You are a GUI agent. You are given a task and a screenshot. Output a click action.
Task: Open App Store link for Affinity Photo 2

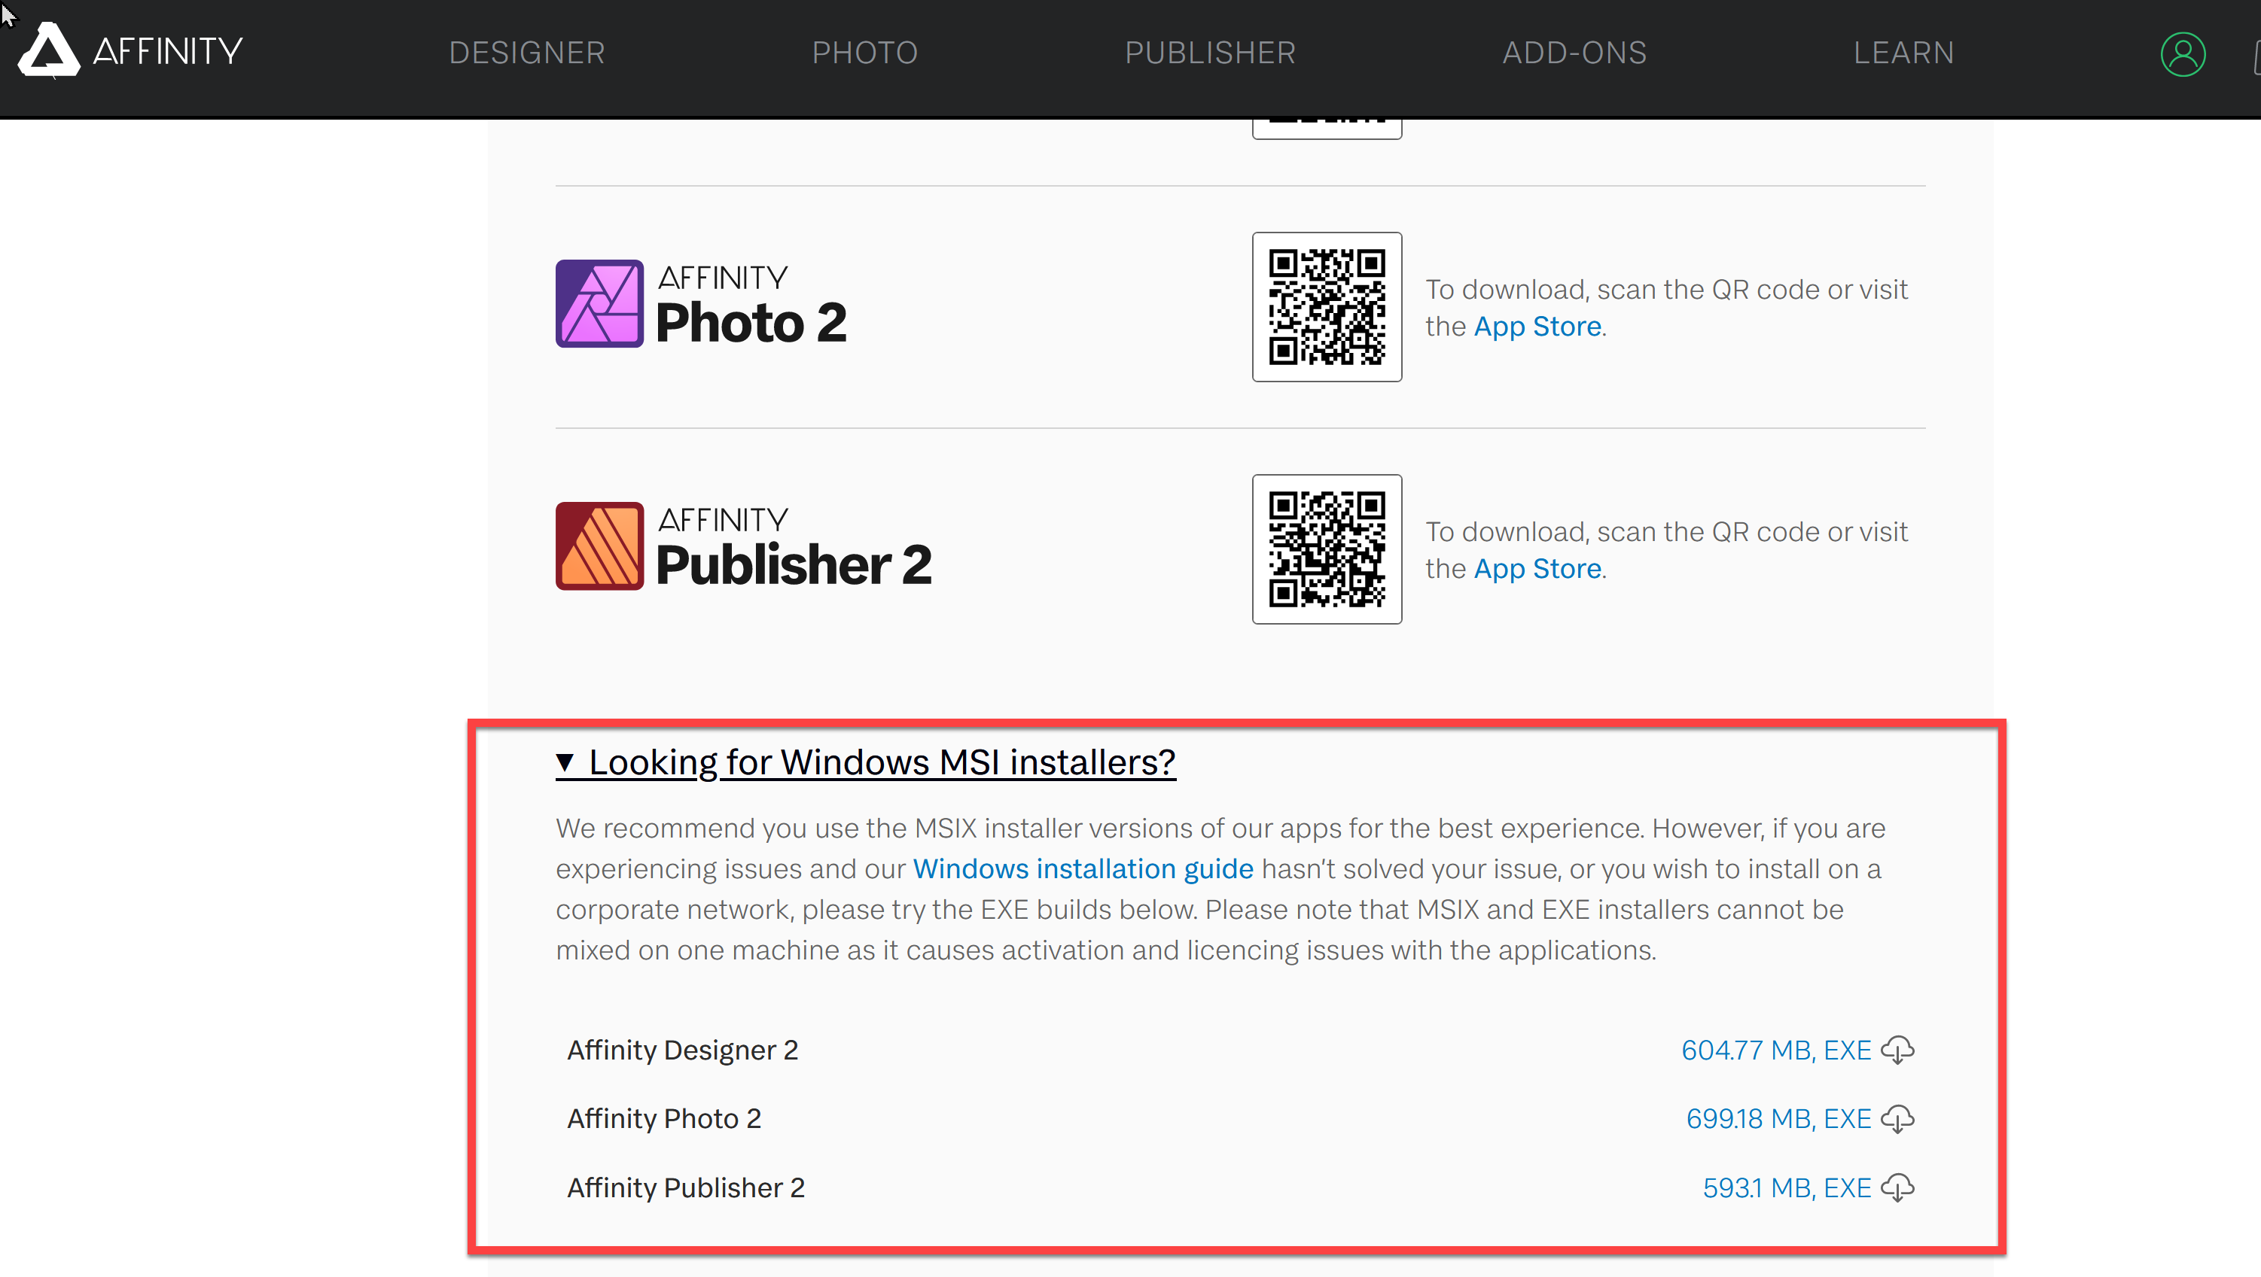pos(1537,327)
